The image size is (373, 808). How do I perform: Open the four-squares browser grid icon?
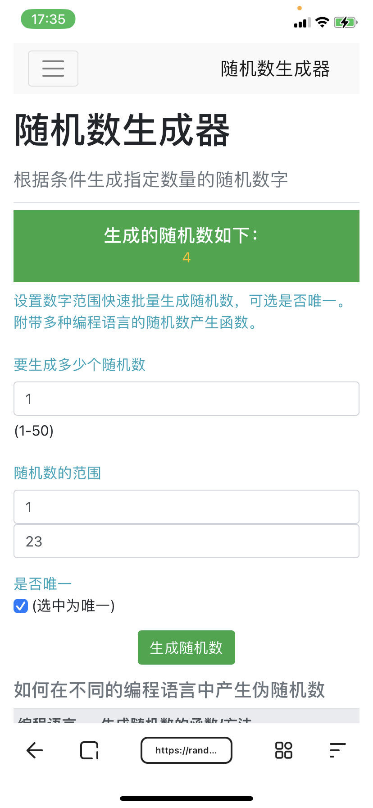click(284, 750)
